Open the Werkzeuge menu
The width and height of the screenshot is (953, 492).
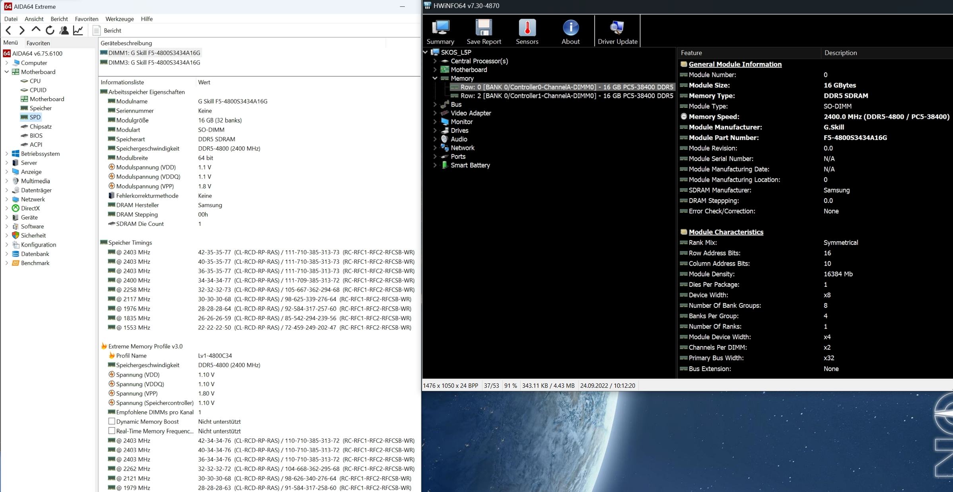[x=119, y=19]
